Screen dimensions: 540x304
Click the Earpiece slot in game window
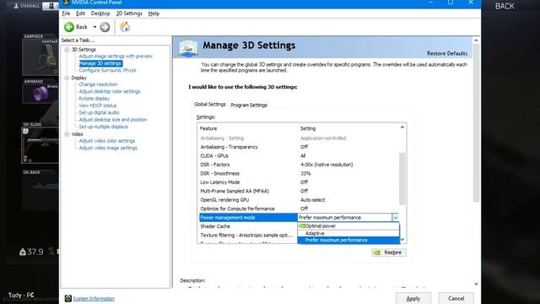pos(40,57)
